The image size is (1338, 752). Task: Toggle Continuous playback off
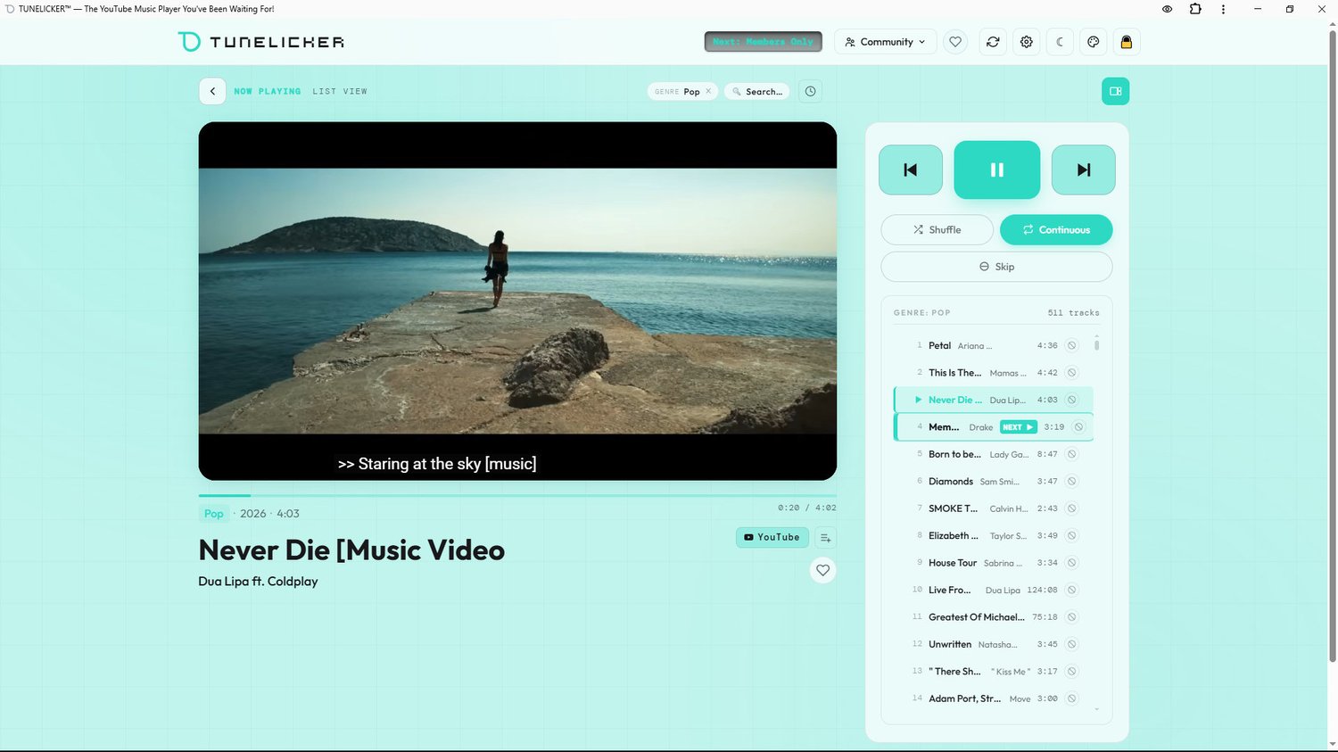pos(1056,229)
